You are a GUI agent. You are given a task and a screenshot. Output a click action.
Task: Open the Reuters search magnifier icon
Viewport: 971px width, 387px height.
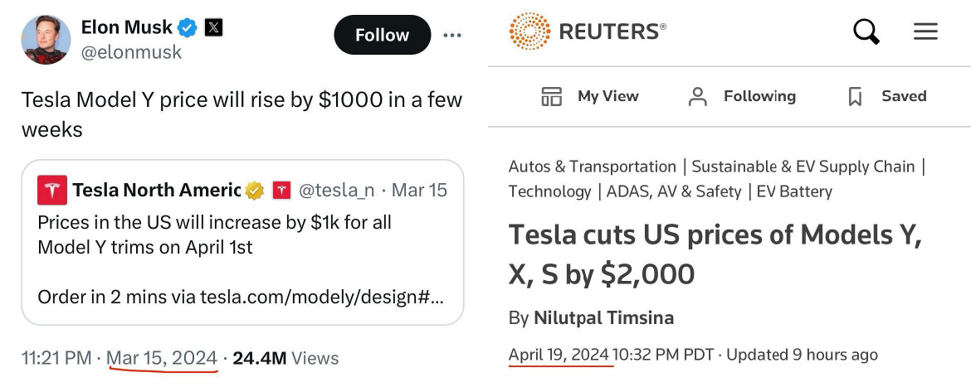point(866,32)
